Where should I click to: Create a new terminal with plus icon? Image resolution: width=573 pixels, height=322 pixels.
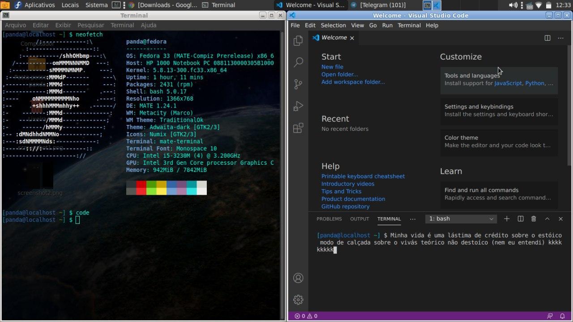pos(507,219)
